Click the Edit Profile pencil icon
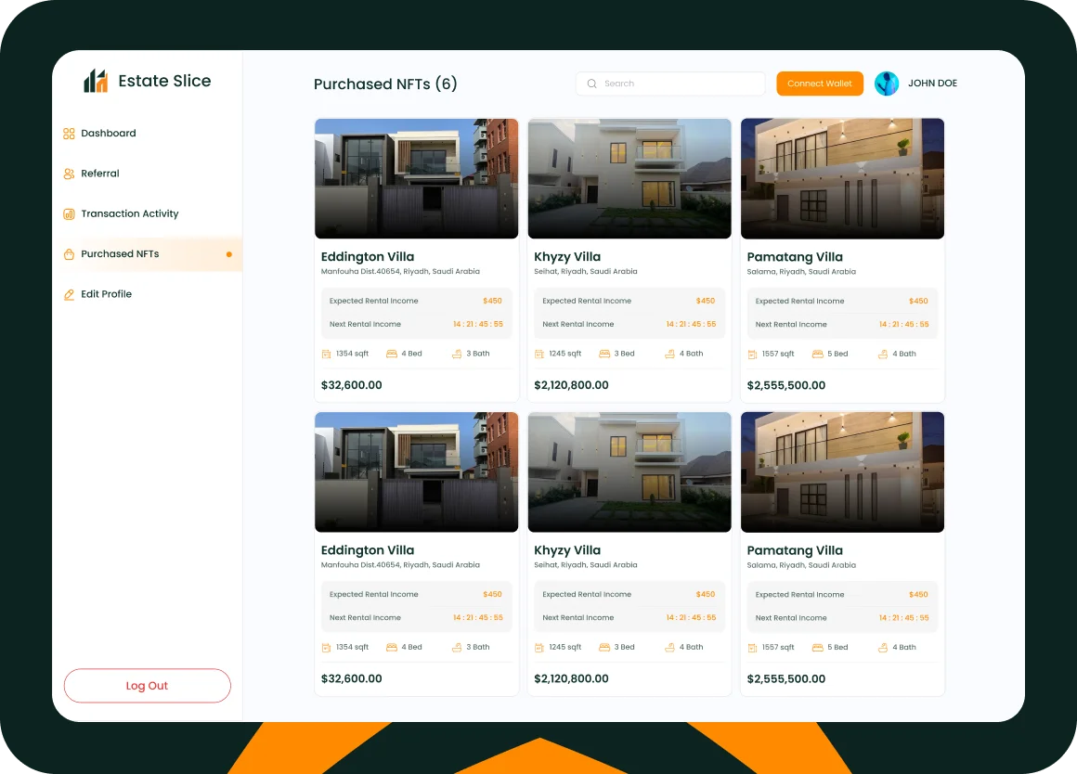Screen dimensions: 1077x774 click(x=69, y=294)
